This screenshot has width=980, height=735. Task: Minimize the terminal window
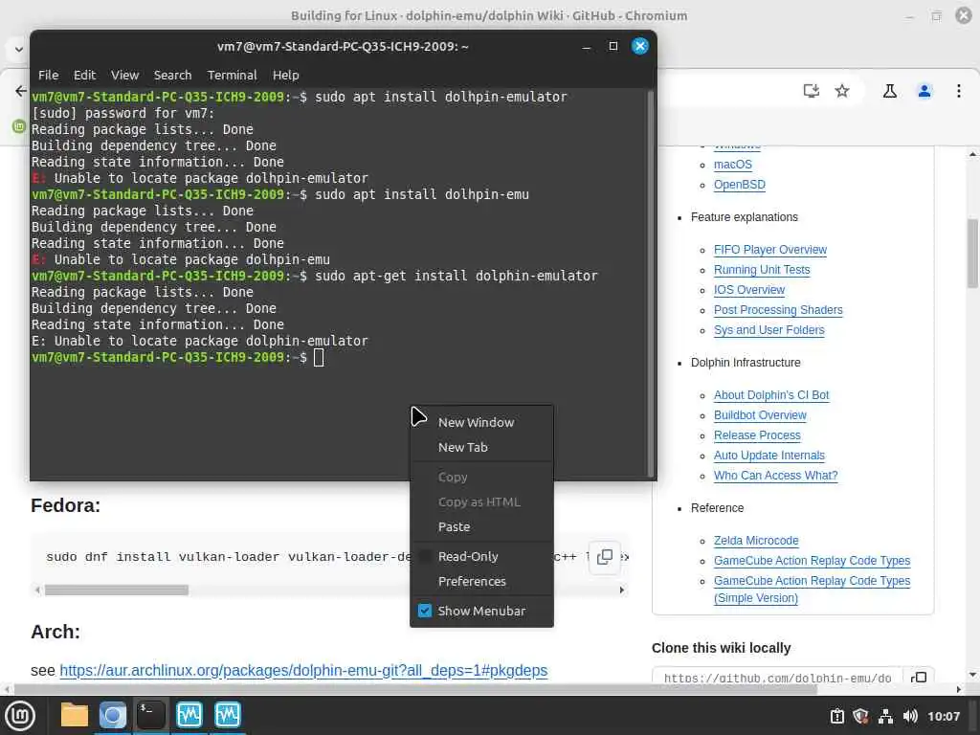coord(587,46)
